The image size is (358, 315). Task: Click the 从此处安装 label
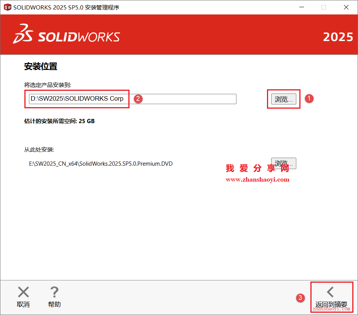(x=39, y=150)
